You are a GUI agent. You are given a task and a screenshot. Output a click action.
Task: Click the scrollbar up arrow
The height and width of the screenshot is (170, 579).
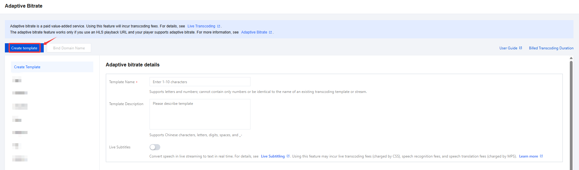tap(571, 58)
